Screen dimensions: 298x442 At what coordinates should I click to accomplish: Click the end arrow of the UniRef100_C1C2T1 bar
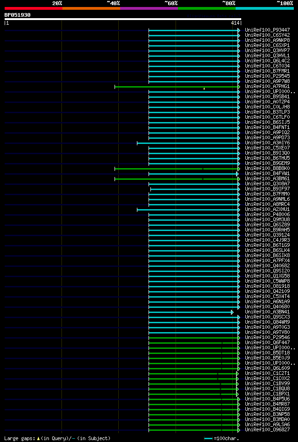pyautogui.click(x=237, y=374)
